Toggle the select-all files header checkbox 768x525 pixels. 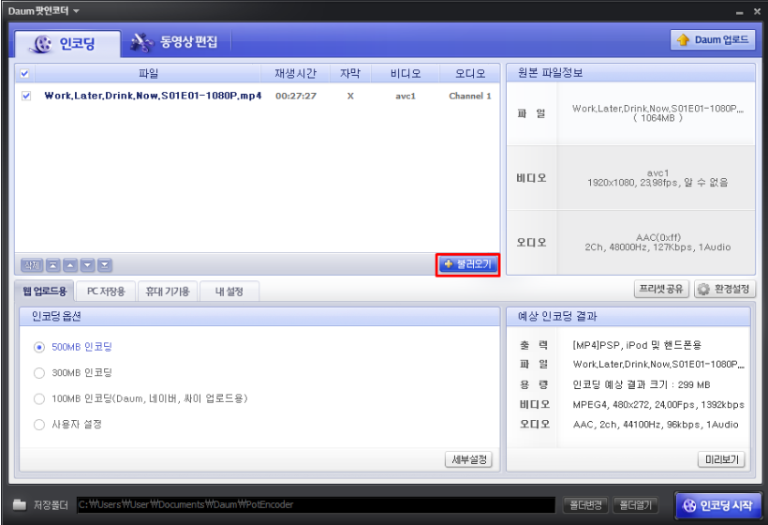[x=25, y=73]
